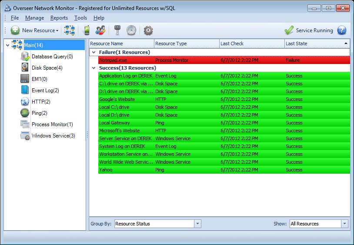Screen dimensions: 354x245
Task: Select Event Log(2) in the tree
Action: pos(45,91)
